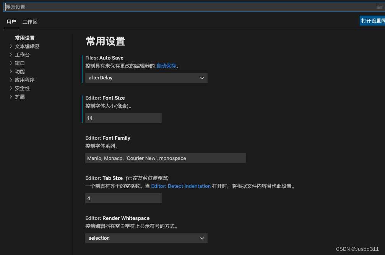Image resolution: width=385 pixels, height=255 pixels.
Task: Click the Editor: Font Family title
Action: 108,138
